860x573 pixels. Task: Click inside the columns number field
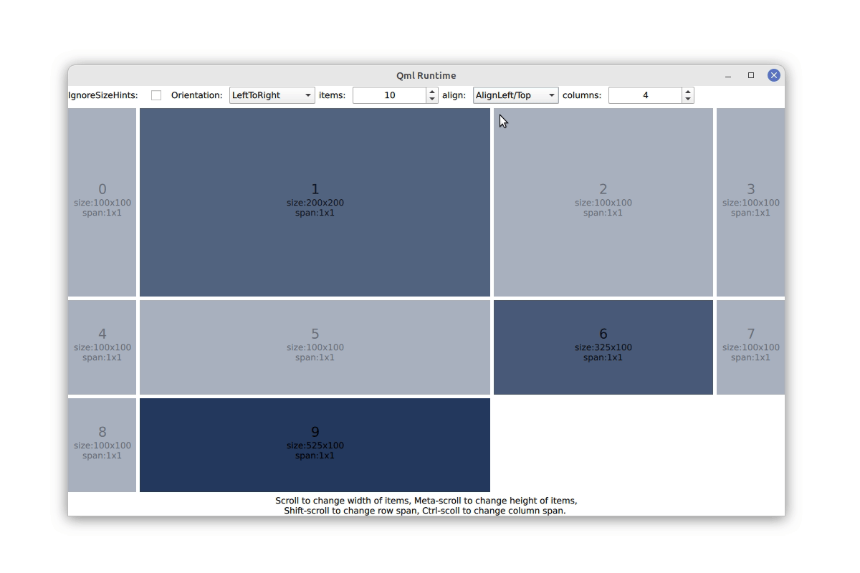click(x=645, y=95)
